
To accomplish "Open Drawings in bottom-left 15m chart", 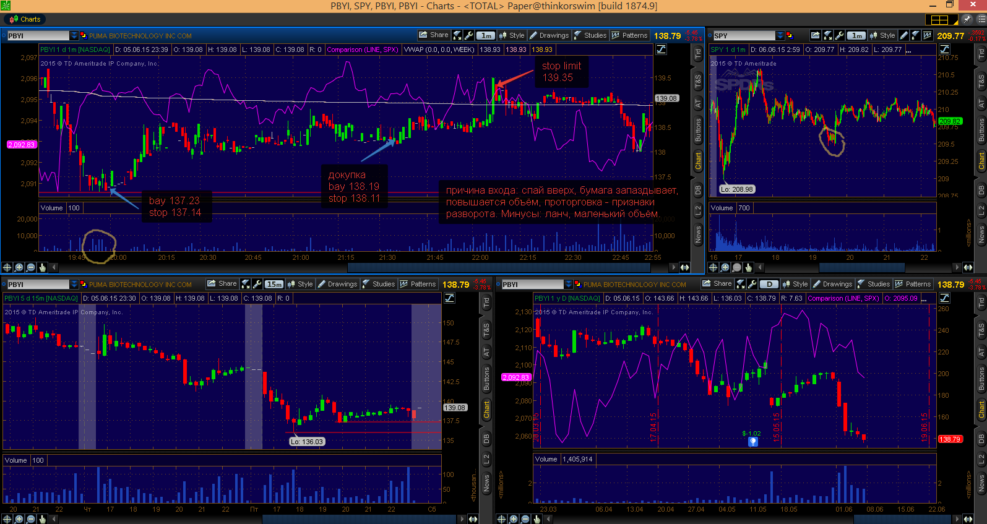I will pos(337,284).
